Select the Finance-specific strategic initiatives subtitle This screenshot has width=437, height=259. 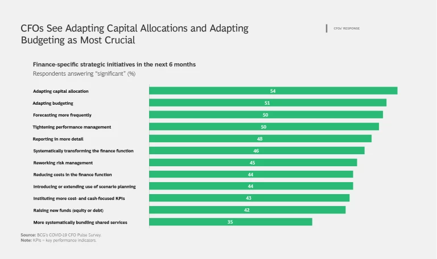point(114,64)
